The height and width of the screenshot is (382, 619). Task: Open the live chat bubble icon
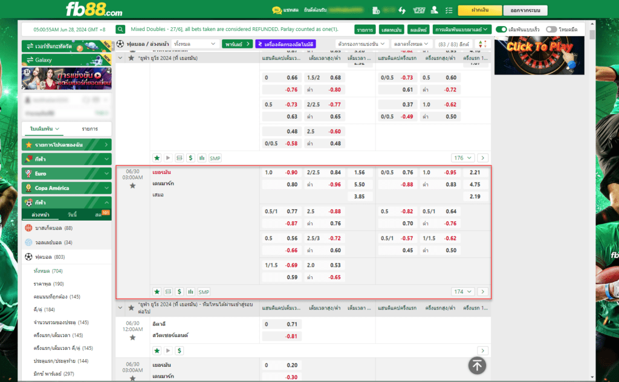pyautogui.click(x=277, y=10)
